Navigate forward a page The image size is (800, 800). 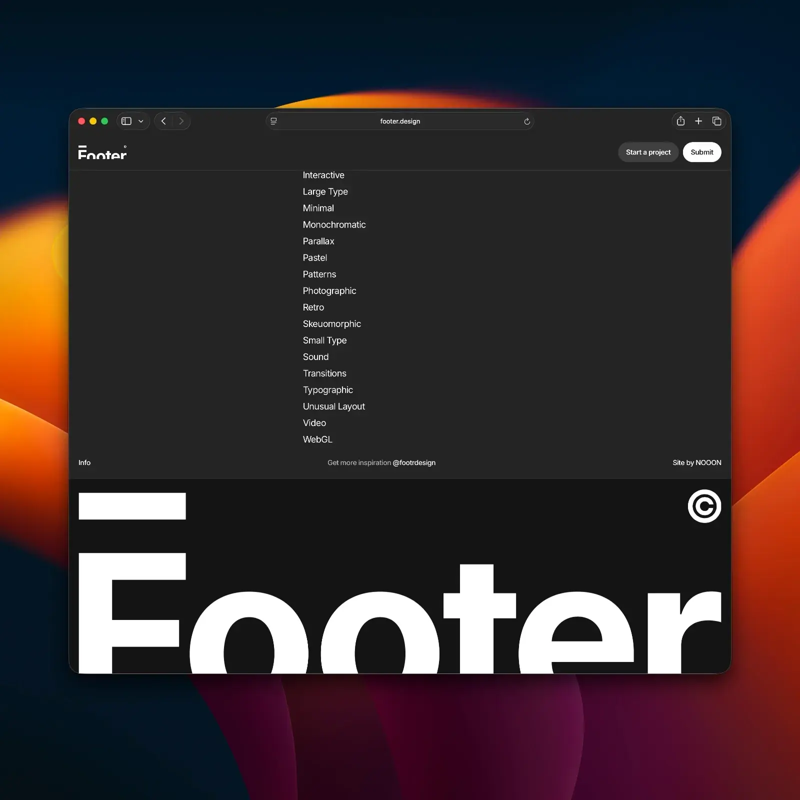click(181, 121)
